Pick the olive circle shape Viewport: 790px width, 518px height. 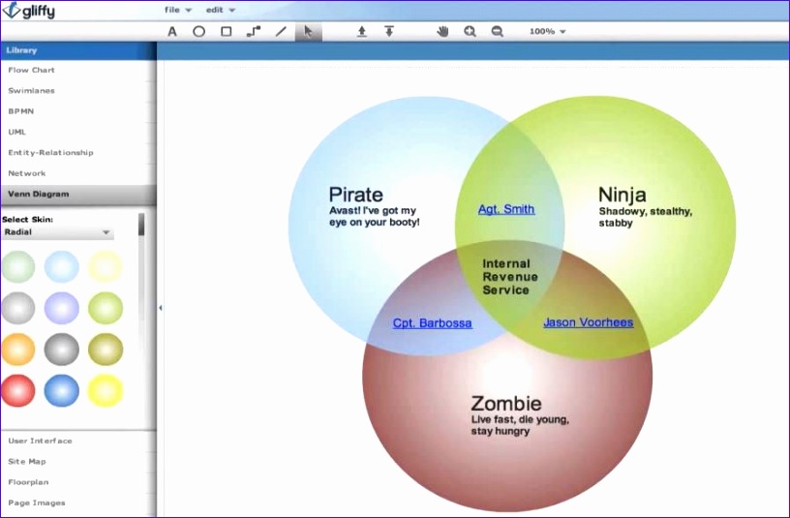(106, 350)
